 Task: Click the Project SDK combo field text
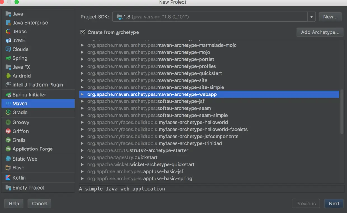(x=156, y=17)
